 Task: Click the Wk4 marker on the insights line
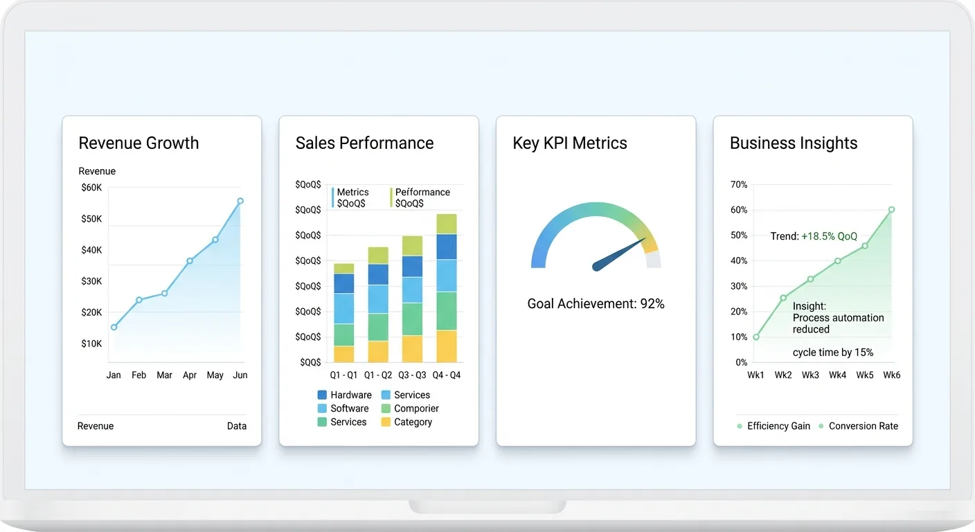(x=837, y=260)
